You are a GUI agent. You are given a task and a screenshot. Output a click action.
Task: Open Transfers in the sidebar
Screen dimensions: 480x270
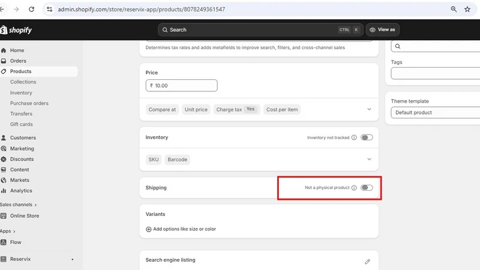(x=21, y=114)
